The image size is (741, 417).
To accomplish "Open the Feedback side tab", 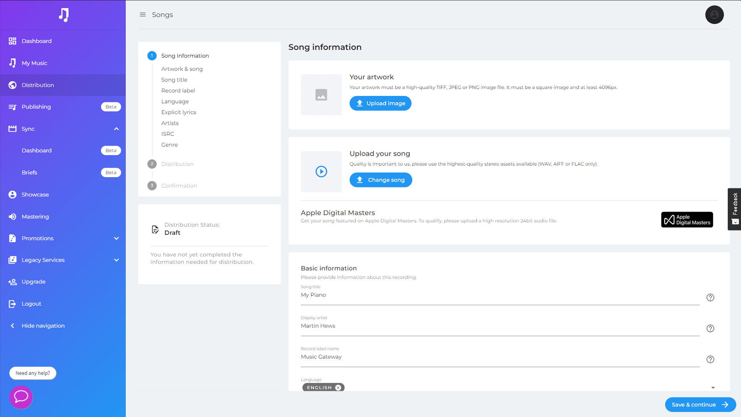I will tap(734, 209).
